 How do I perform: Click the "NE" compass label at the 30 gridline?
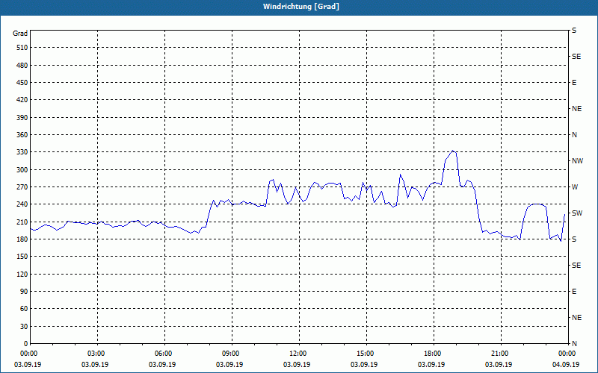tap(576, 318)
